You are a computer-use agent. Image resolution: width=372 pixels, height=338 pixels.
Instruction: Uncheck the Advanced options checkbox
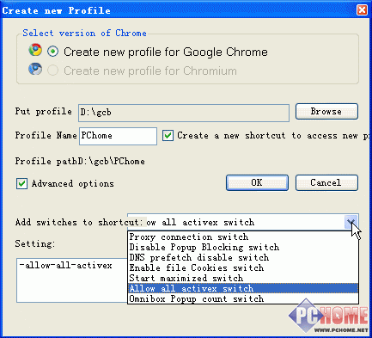tap(22, 183)
